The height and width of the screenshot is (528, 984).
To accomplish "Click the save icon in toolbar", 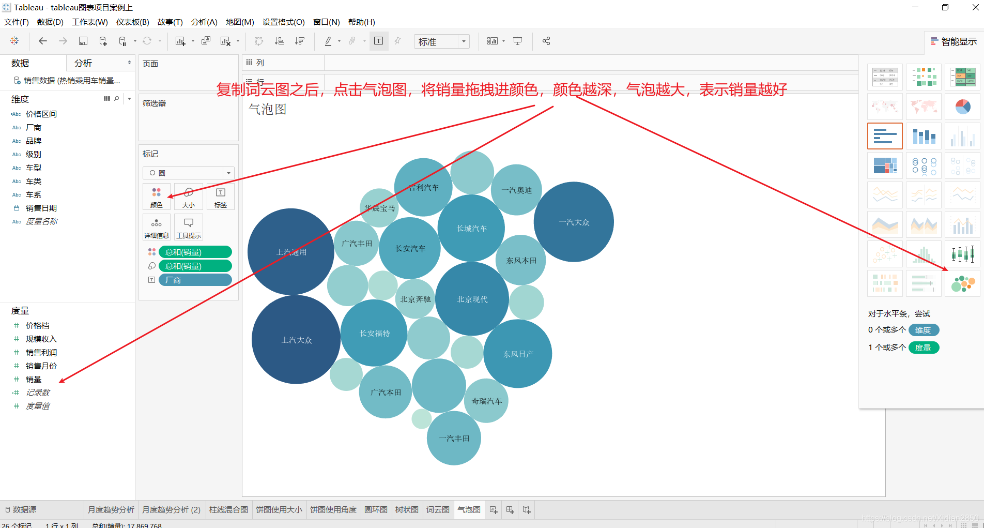I will click(x=83, y=41).
